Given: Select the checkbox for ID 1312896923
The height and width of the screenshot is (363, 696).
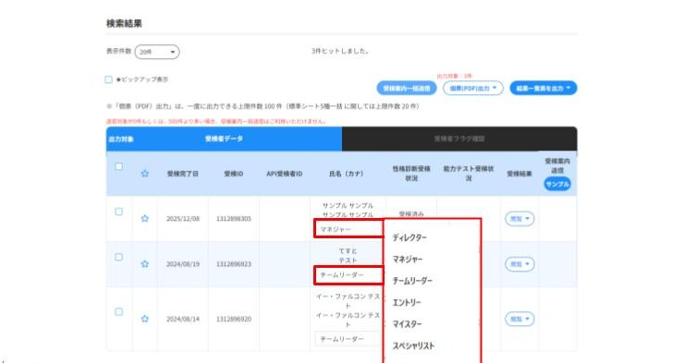Looking at the screenshot, I should point(118,257).
